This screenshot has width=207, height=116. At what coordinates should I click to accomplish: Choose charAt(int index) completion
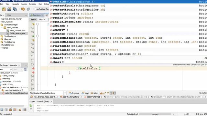[128, 58]
